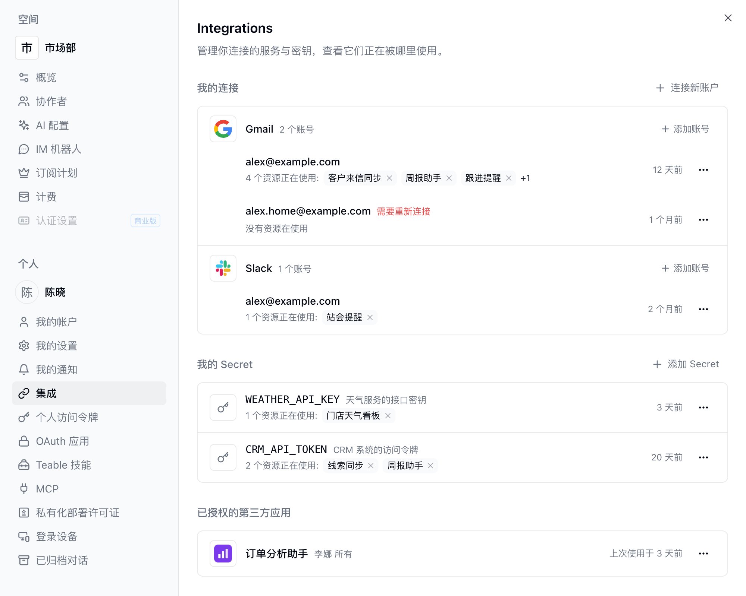Remove 线索同步 tag from CRM_API_TOKEN
Viewport: 746px width, 596px height.
point(371,466)
